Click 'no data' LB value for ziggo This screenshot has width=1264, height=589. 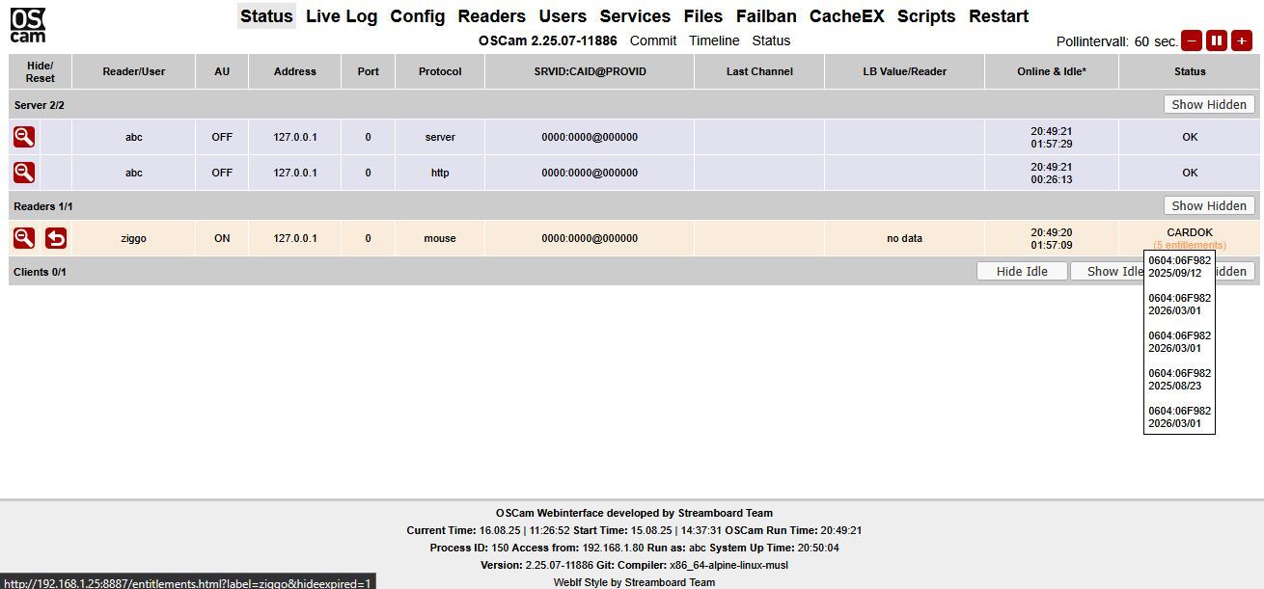[904, 238]
